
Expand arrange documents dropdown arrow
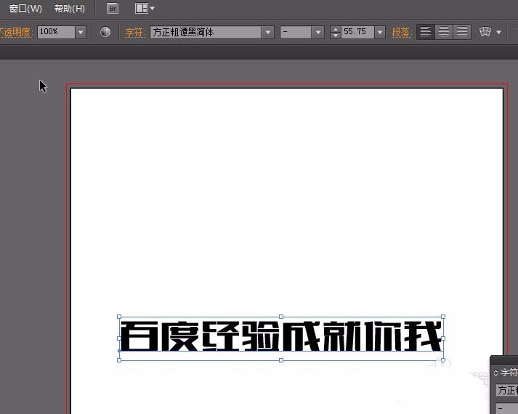click(x=153, y=9)
